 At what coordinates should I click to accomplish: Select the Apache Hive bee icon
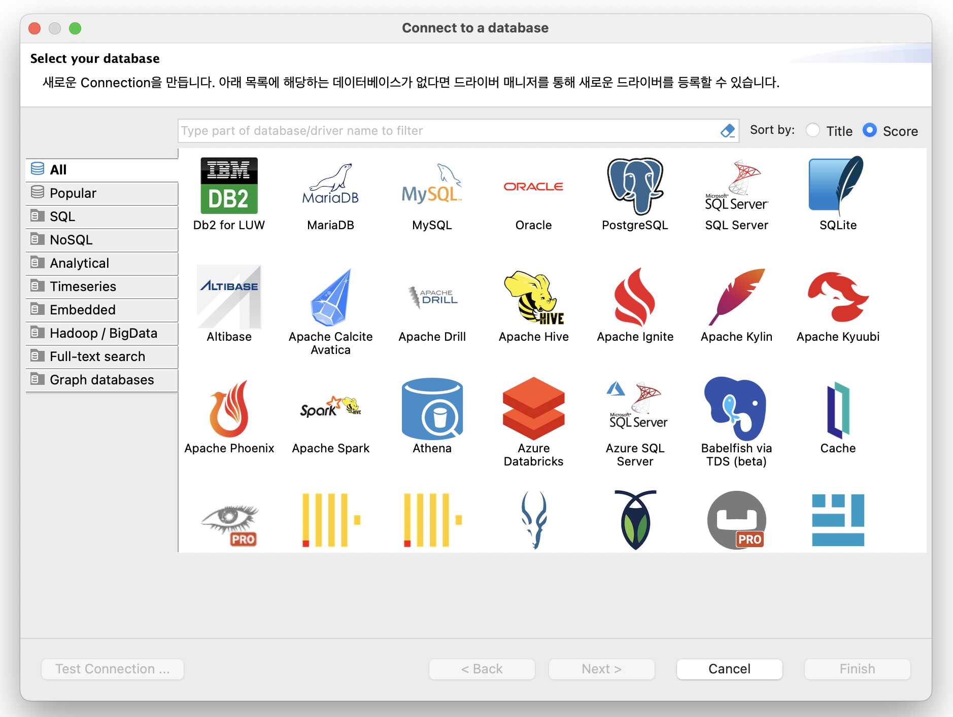point(533,297)
